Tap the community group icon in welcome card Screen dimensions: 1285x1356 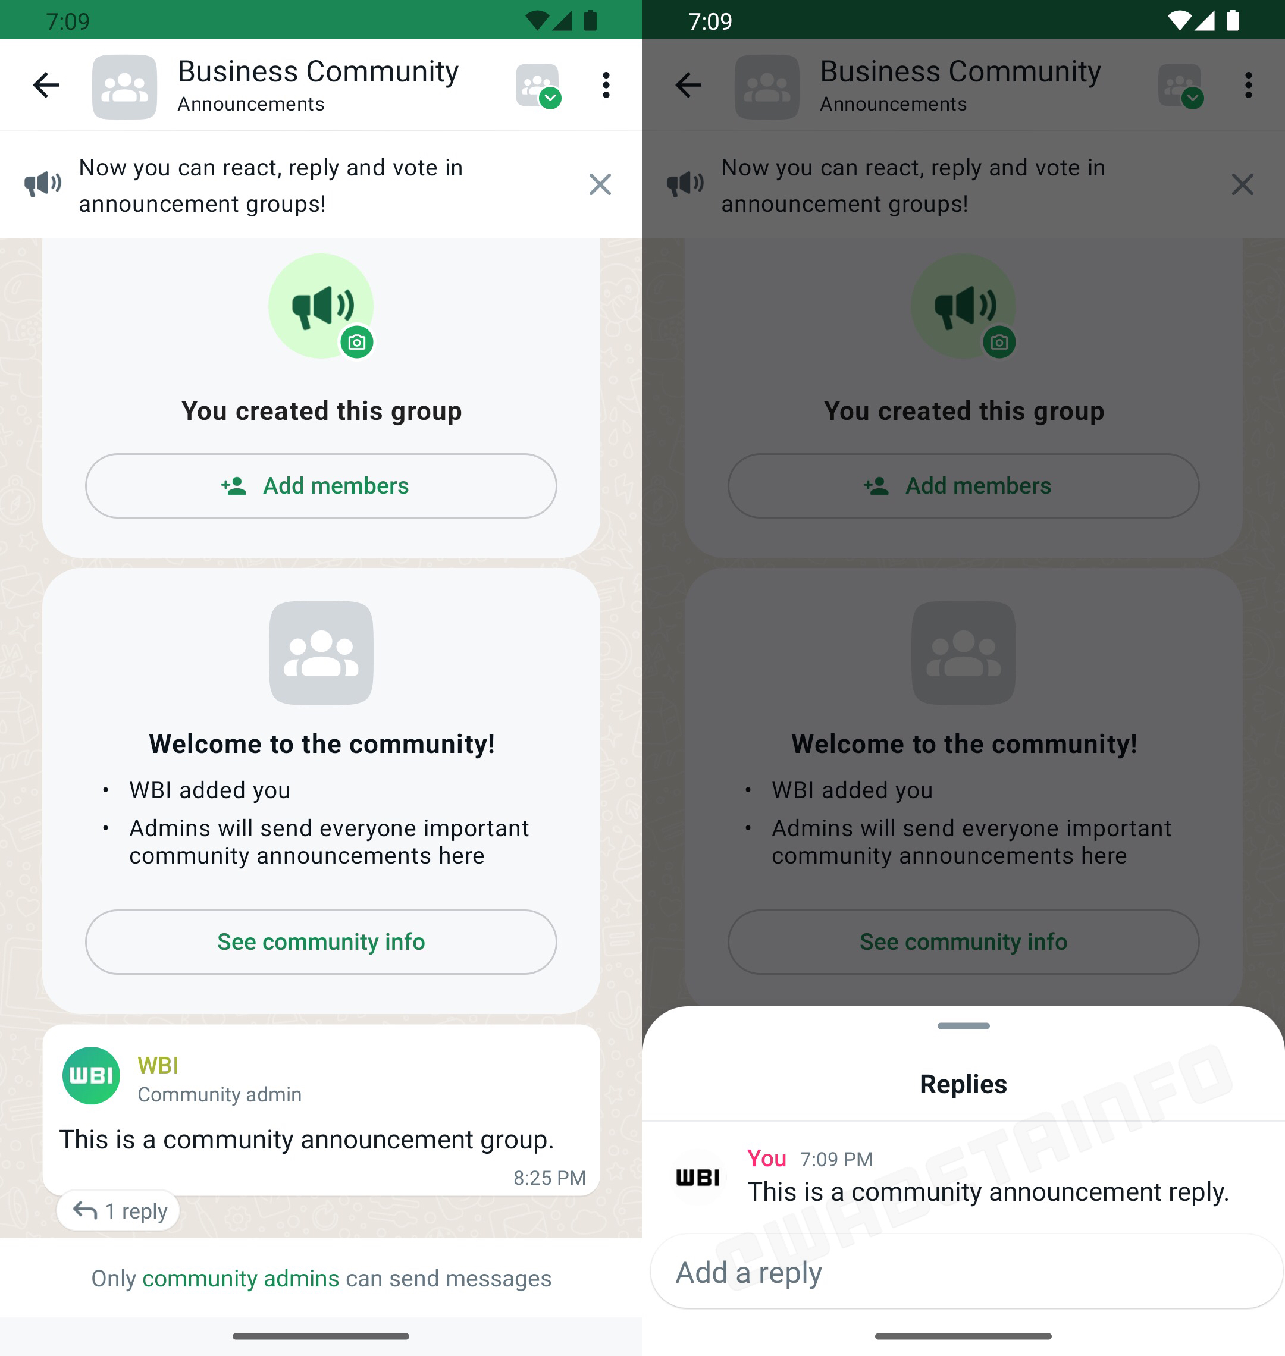pos(321,652)
